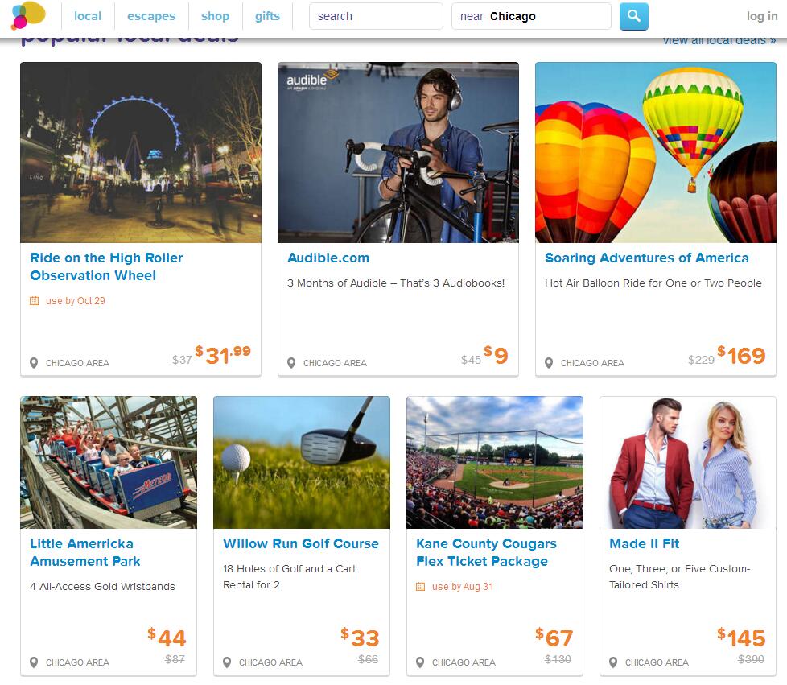Open the gifts menu
This screenshot has height=685, width=787.
(x=267, y=16)
